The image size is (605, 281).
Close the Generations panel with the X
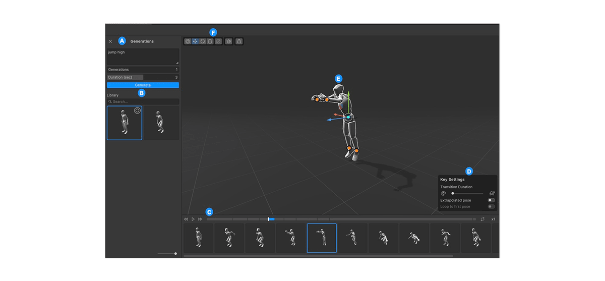coord(110,41)
